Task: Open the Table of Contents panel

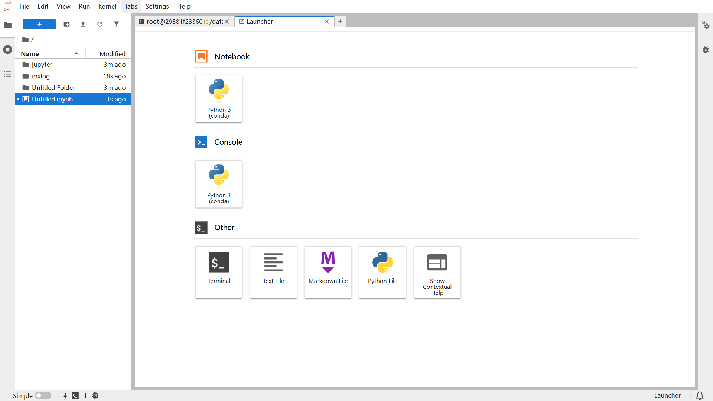Action: pyautogui.click(x=7, y=74)
